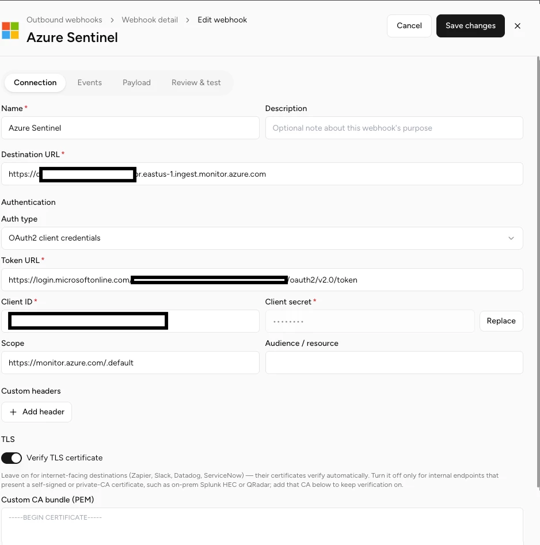Image resolution: width=540 pixels, height=545 pixels.
Task: Click the Cancel button
Action: pos(409,26)
